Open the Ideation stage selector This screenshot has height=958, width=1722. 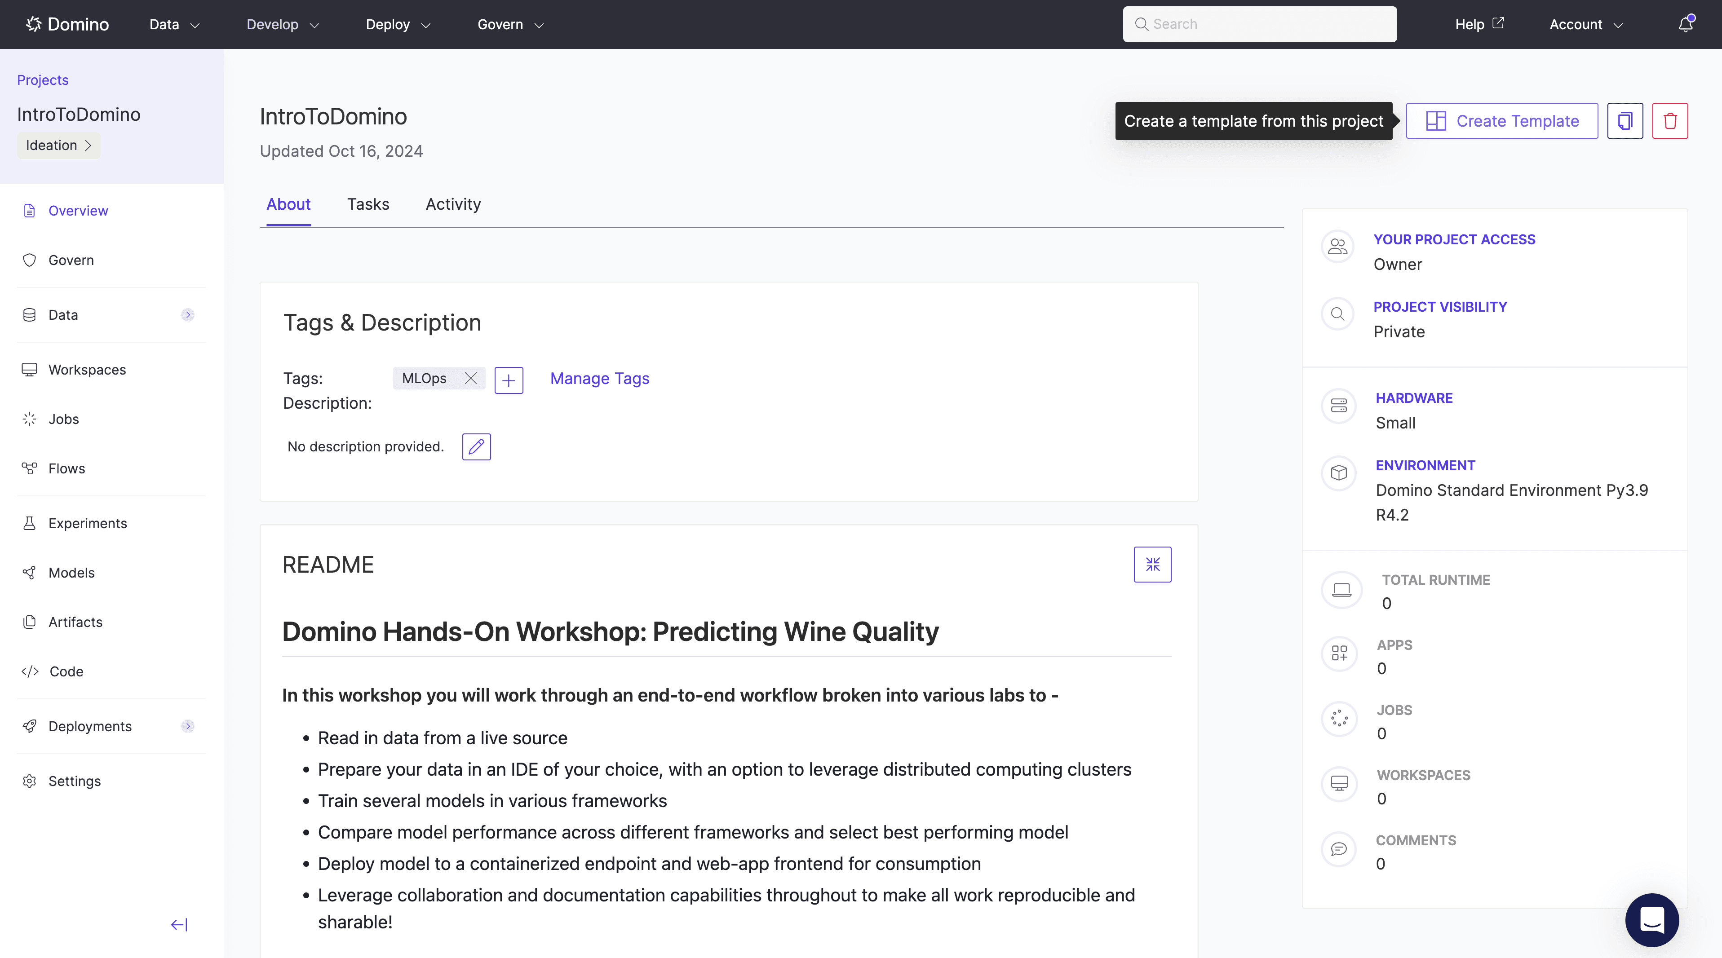(x=59, y=145)
